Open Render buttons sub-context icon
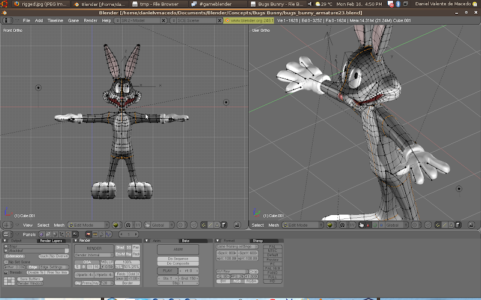Screen dimensions: 481x300 88,235
